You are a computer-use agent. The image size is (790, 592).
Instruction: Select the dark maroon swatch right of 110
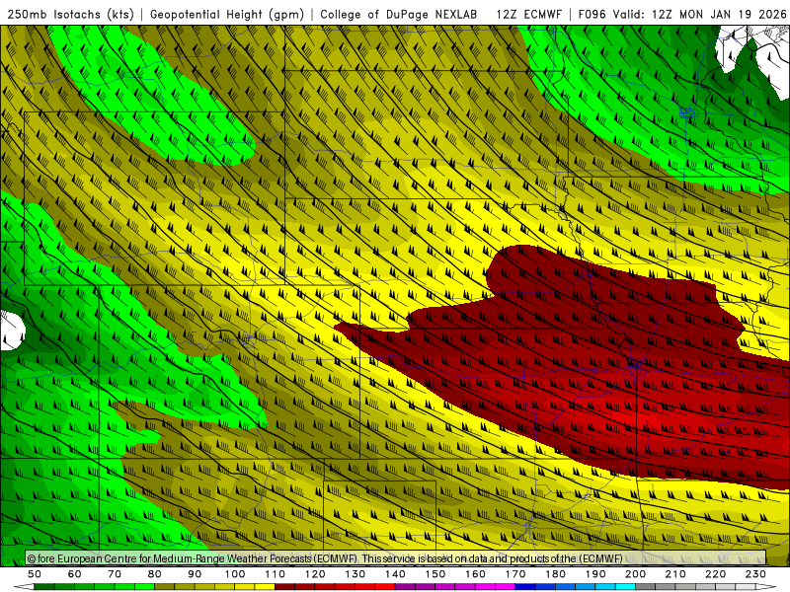point(285,587)
